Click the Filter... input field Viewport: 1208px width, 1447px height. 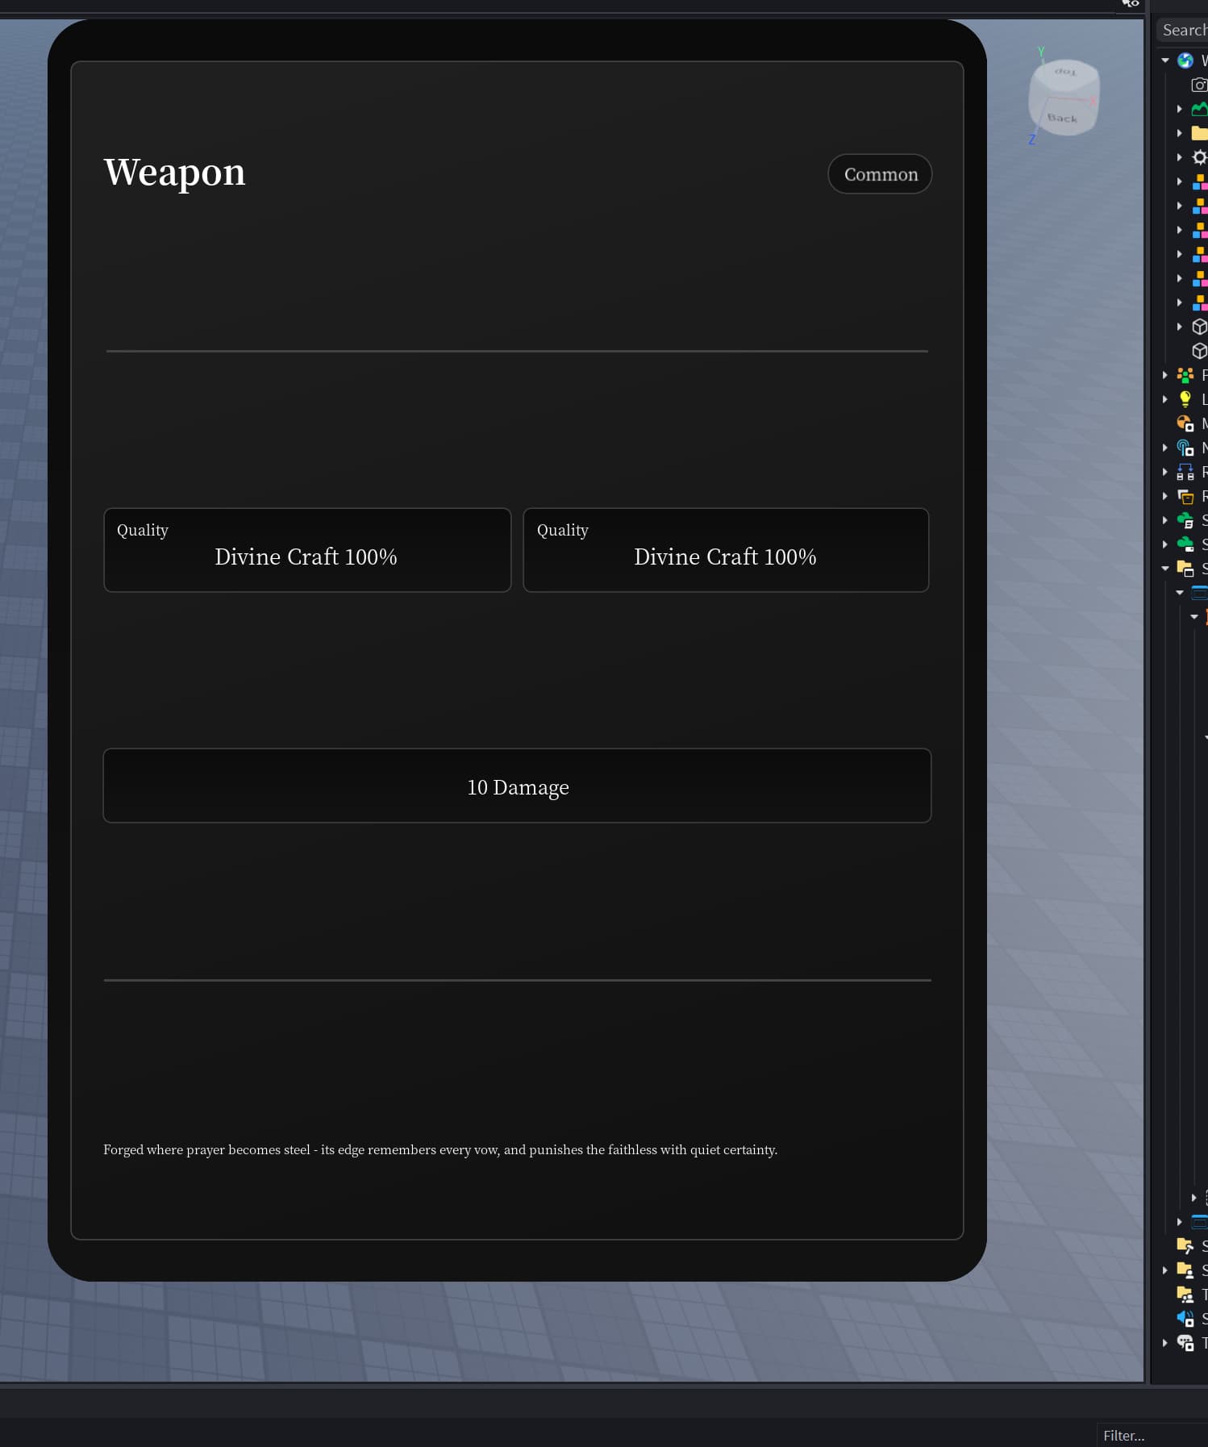pyautogui.click(x=1152, y=1436)
